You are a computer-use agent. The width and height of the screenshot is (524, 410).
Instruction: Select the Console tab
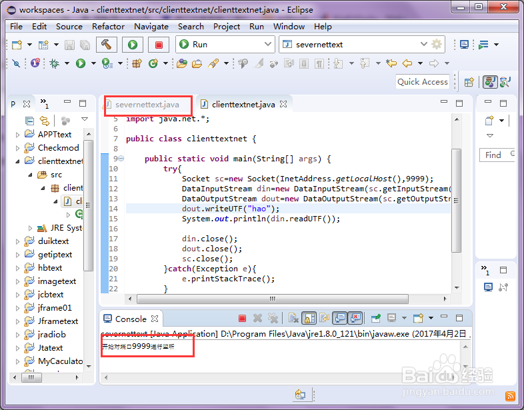click(131, 319)
